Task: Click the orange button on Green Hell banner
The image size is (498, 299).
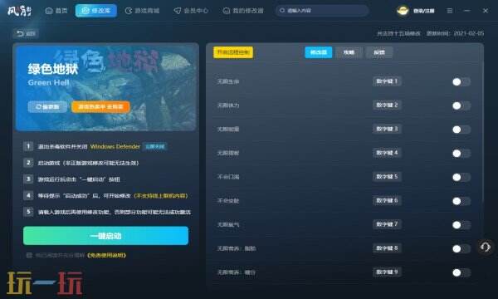Action: pos(100,107)
